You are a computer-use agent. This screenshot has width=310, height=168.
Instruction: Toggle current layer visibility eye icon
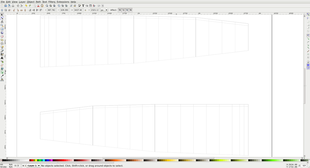pos(23,166)
